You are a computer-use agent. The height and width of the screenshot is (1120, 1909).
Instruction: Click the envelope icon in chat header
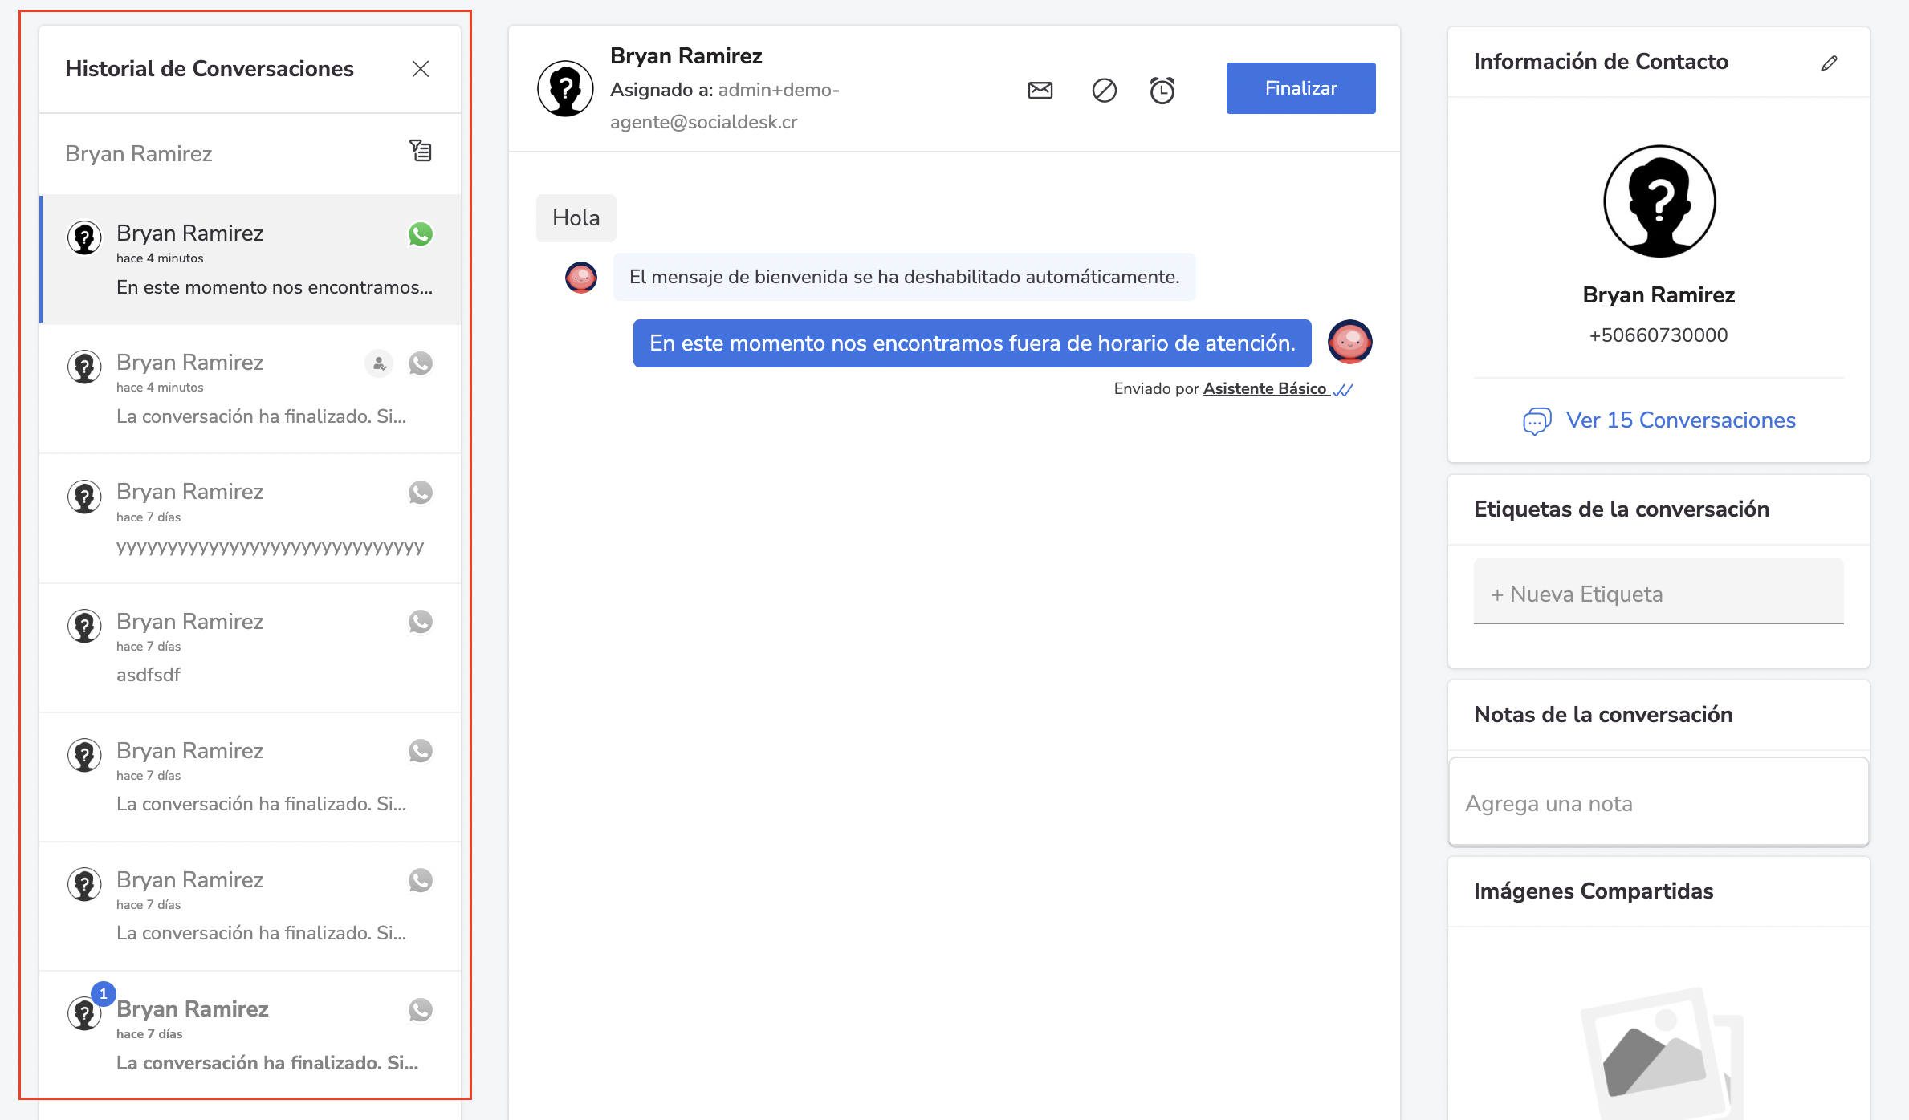pyautogui.click(x=1040, y=90)
